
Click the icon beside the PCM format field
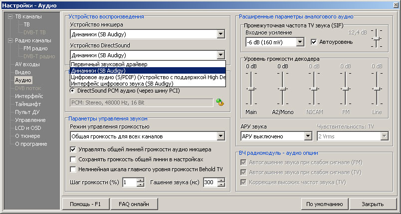220,102
